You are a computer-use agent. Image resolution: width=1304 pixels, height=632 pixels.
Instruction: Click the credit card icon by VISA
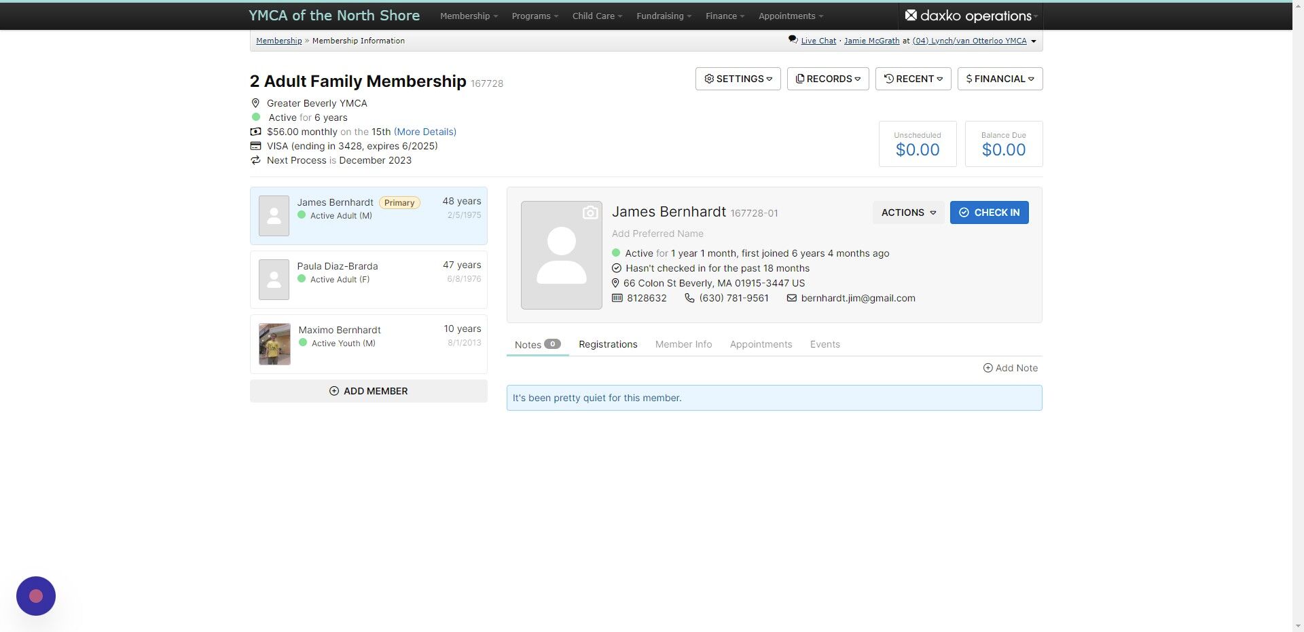pos(255,146)
